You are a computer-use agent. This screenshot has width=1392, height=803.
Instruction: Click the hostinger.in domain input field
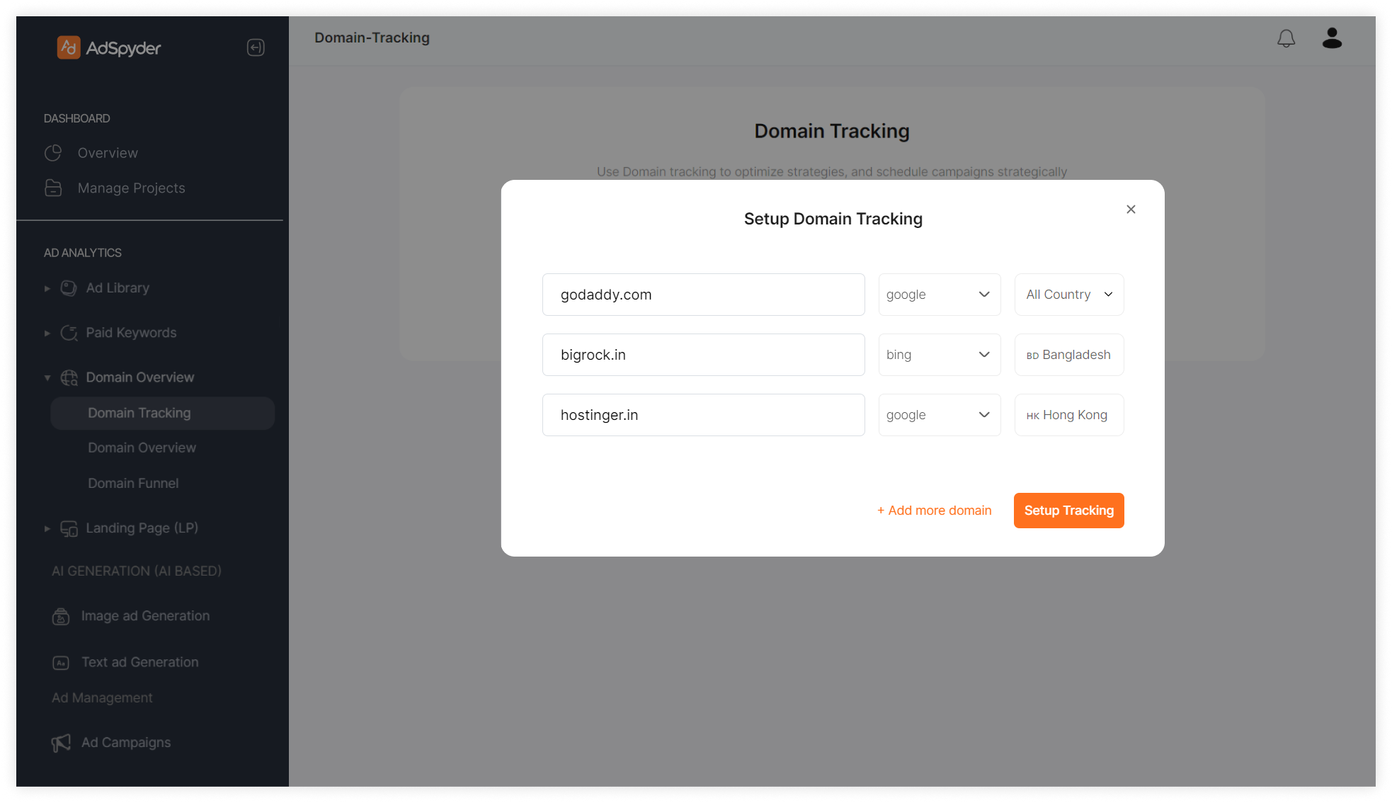[703, 415]
